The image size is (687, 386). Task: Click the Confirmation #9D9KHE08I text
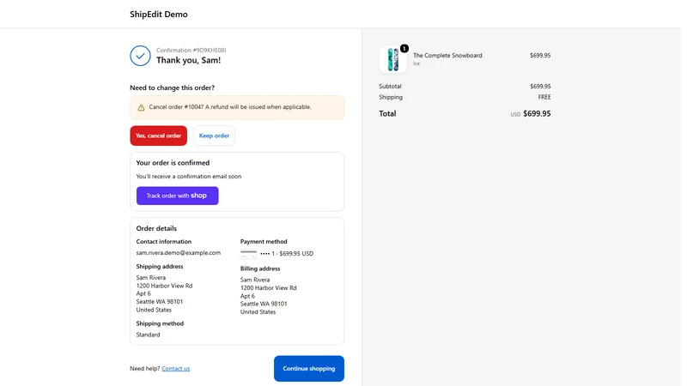[x=191, y=51]
